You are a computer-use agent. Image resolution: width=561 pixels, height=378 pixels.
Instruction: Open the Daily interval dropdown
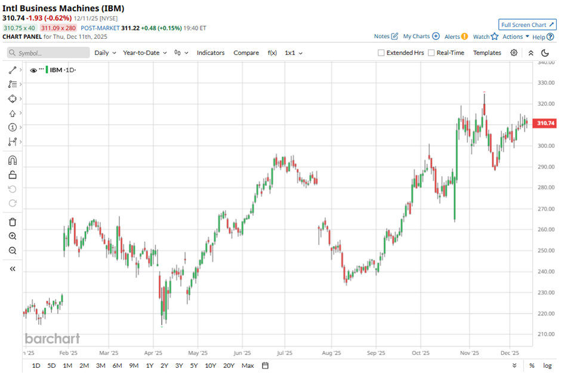105,53
